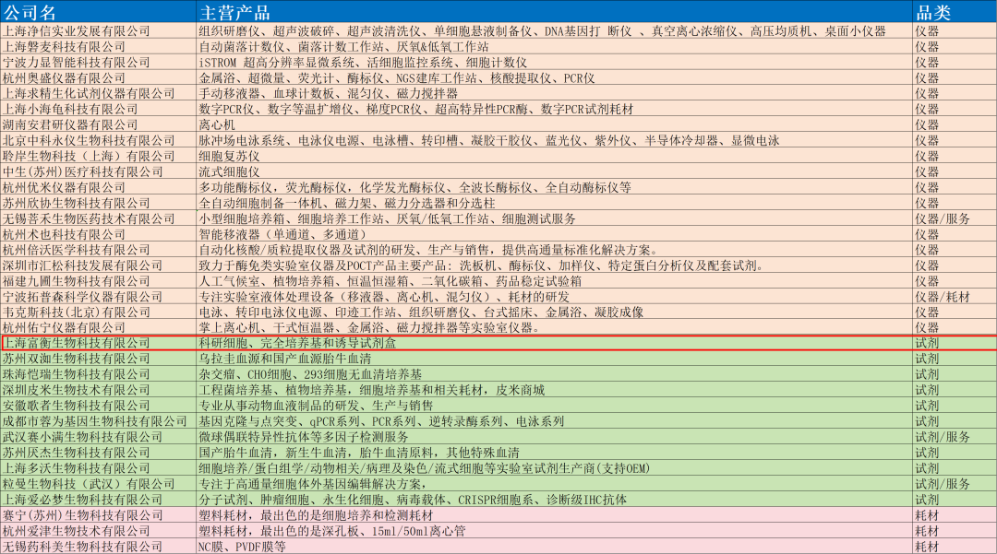The width and height of the screenshot is (997, 554).
Task: Select the 宁波力显智能科技有限公司 cell
Action: click(x=98, y=62)
